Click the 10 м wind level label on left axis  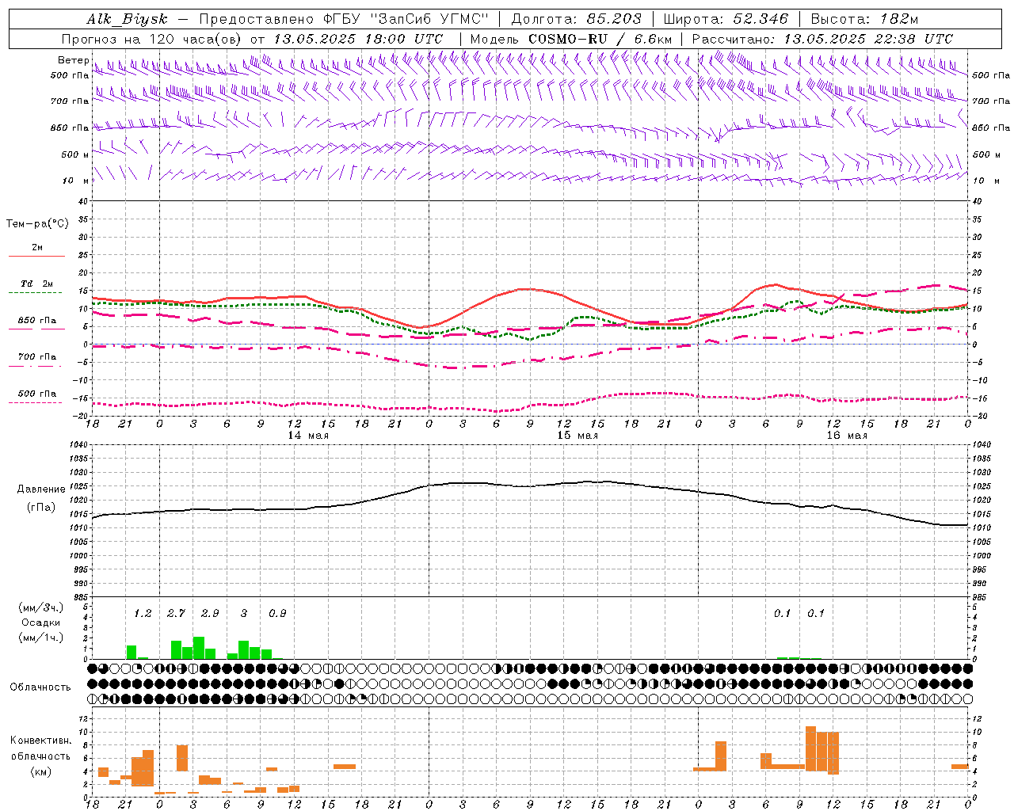[x=76, y=181]
